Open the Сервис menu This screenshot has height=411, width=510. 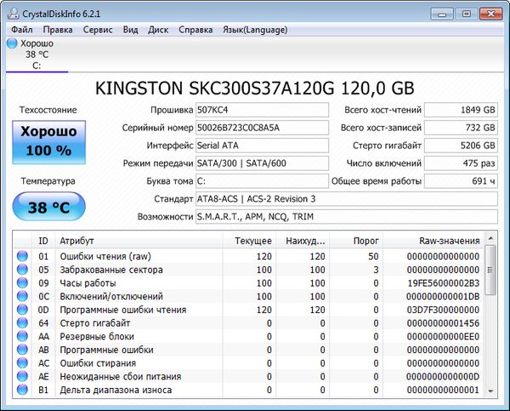coord(97,29)
